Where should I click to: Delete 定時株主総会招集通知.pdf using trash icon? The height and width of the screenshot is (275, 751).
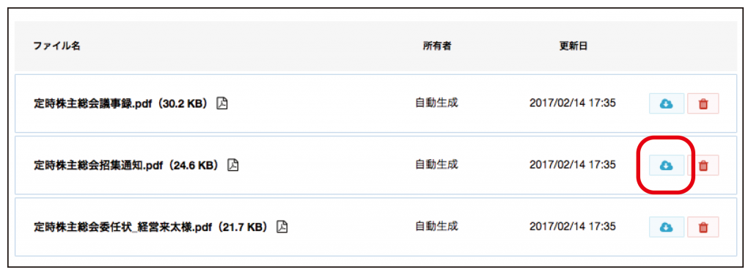point(703,165)
